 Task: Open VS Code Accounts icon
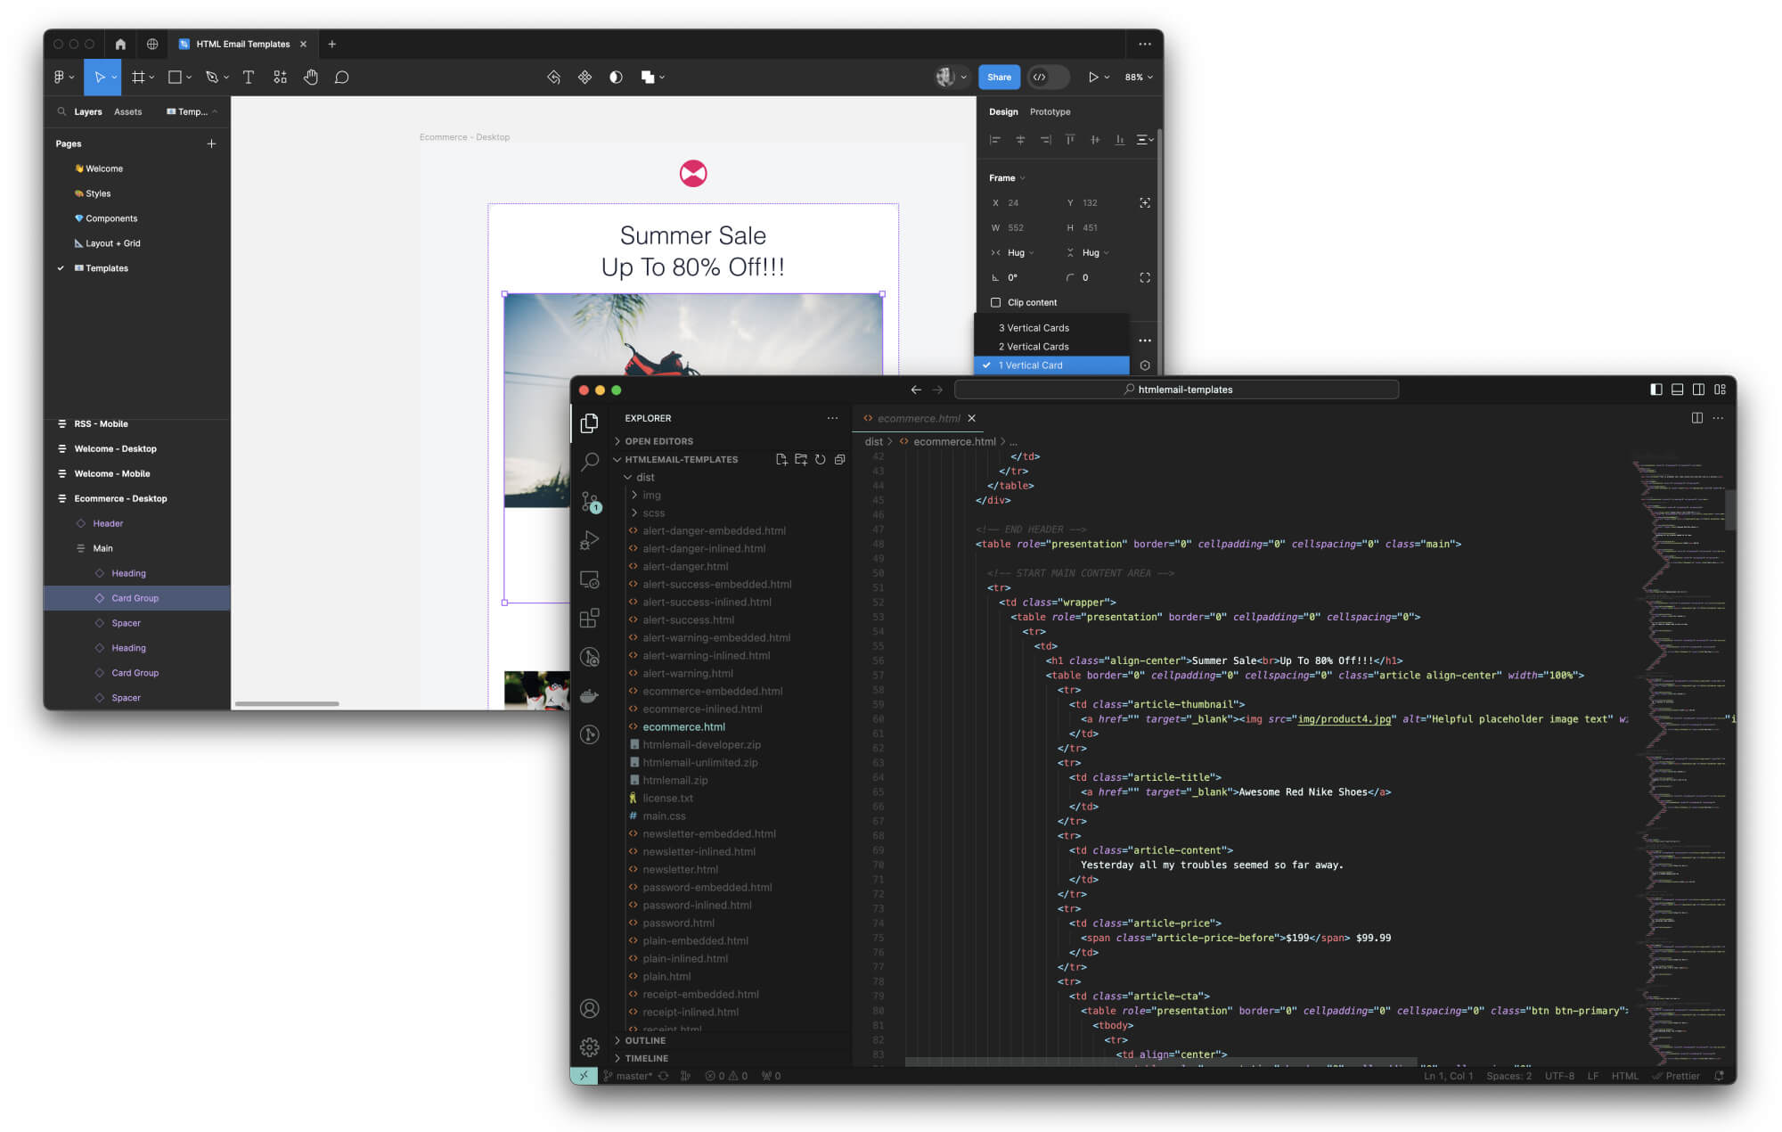click(x=589, y=1008)
